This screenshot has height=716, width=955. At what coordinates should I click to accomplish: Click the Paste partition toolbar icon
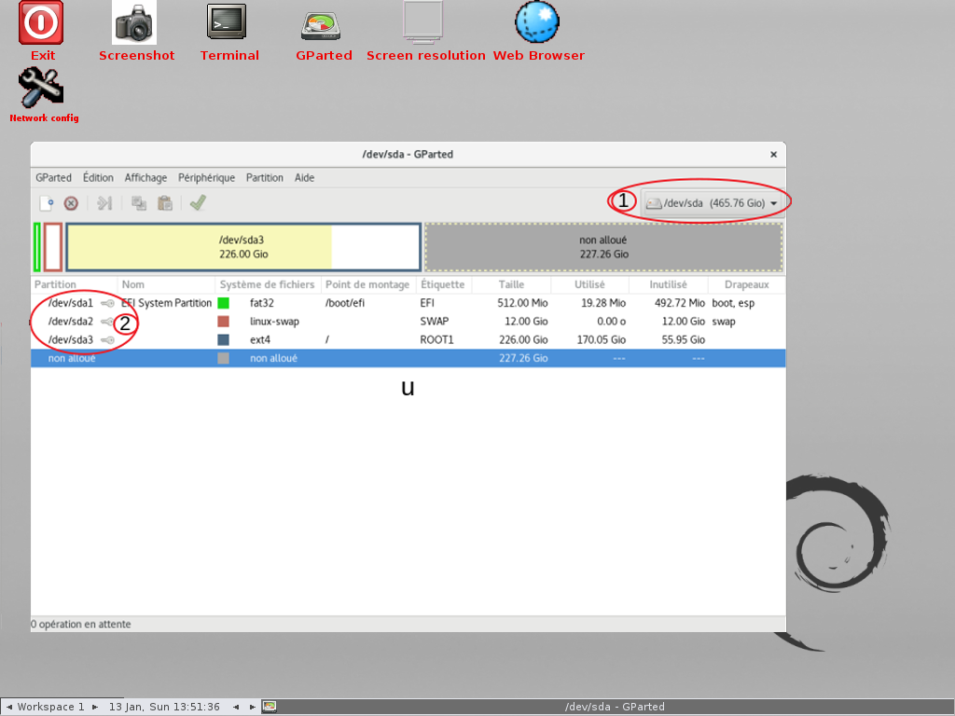(x=165, y=203)
